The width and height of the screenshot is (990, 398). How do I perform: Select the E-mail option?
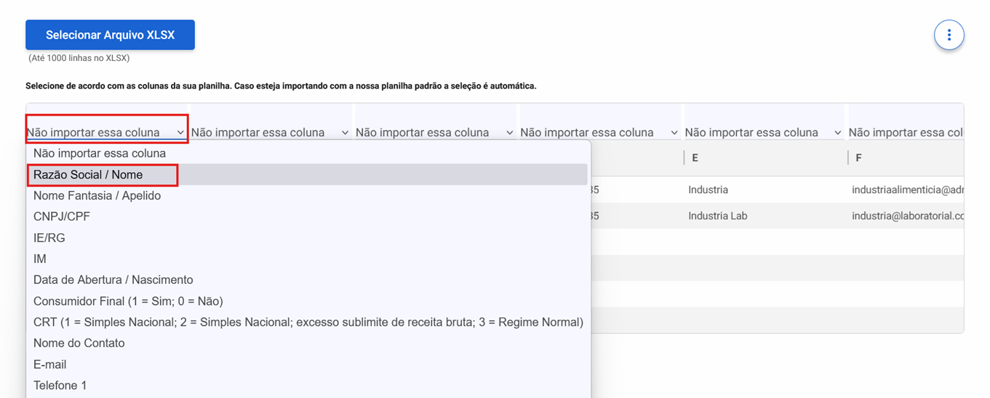click(308, 364)
